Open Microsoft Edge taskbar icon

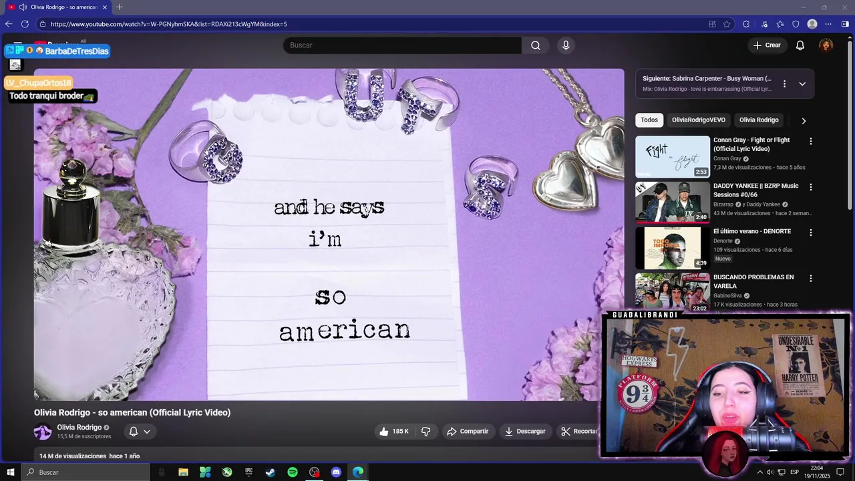click(x=358, y=472)
